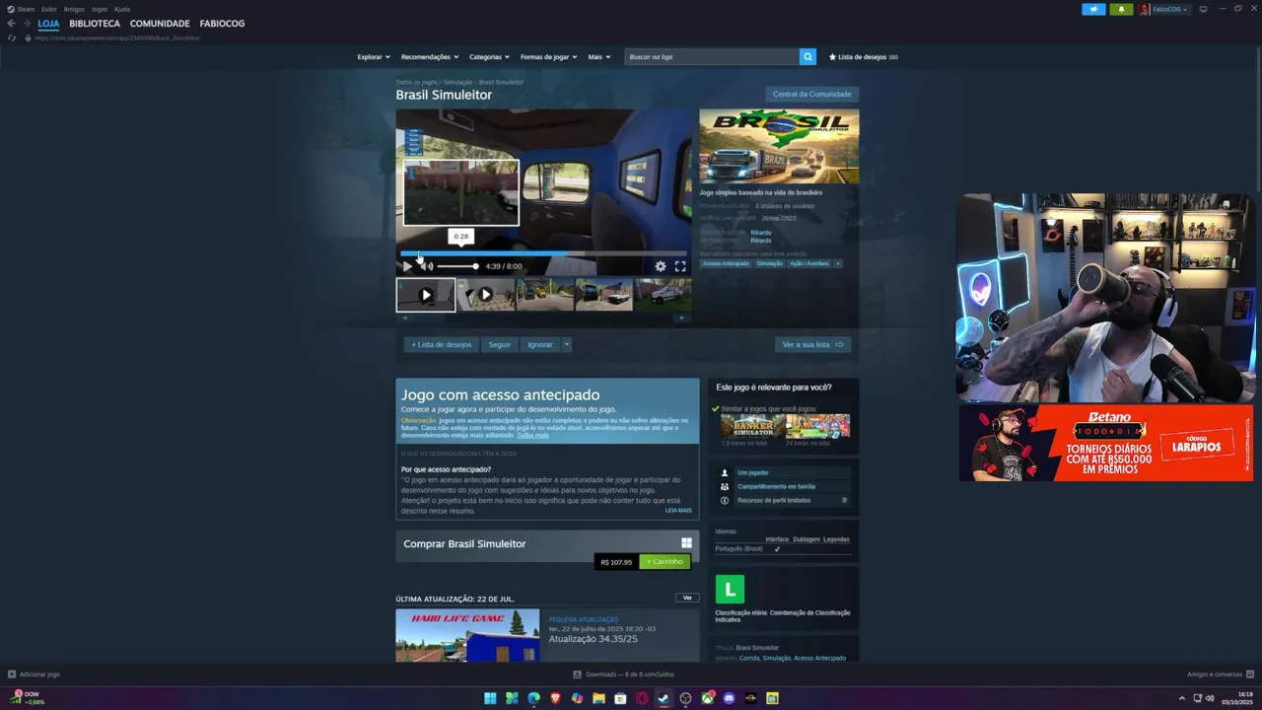Type in the Buscar na loja field
Viewport: 1262px width, 710px height.
pos(712,57)
